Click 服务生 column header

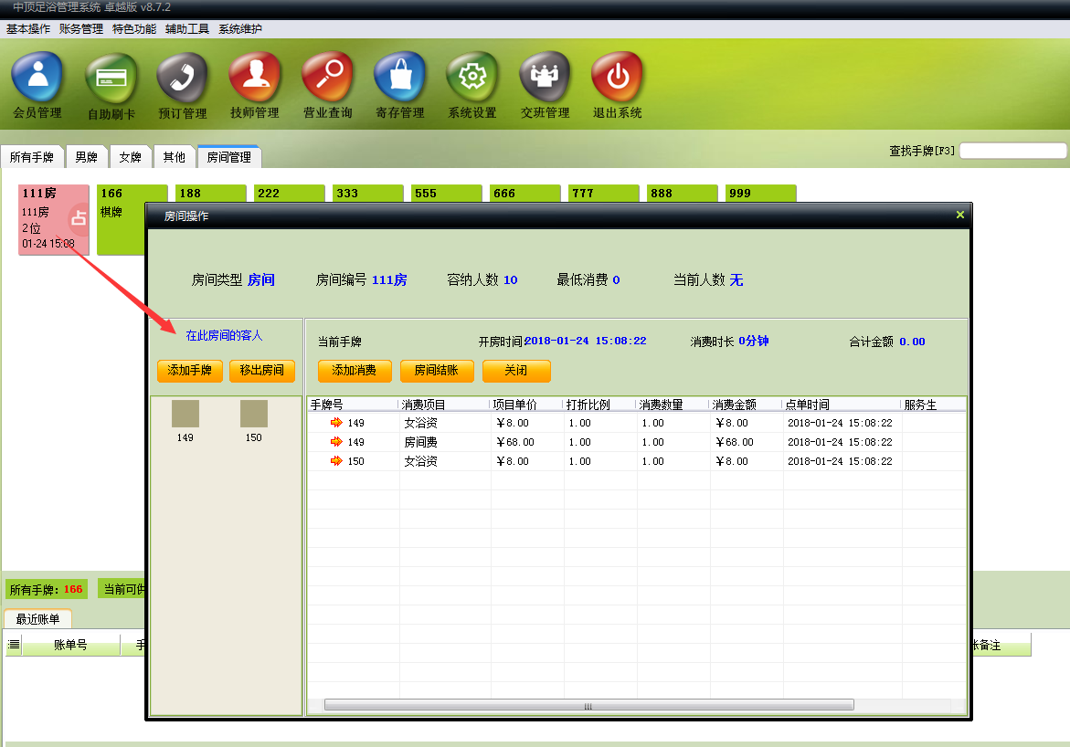pyautogui.click(x=934, y=405)
